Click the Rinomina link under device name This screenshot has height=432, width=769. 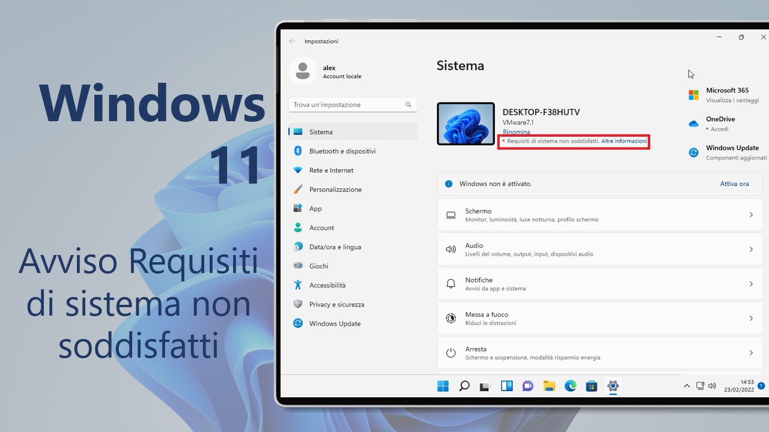coord(517,132)
